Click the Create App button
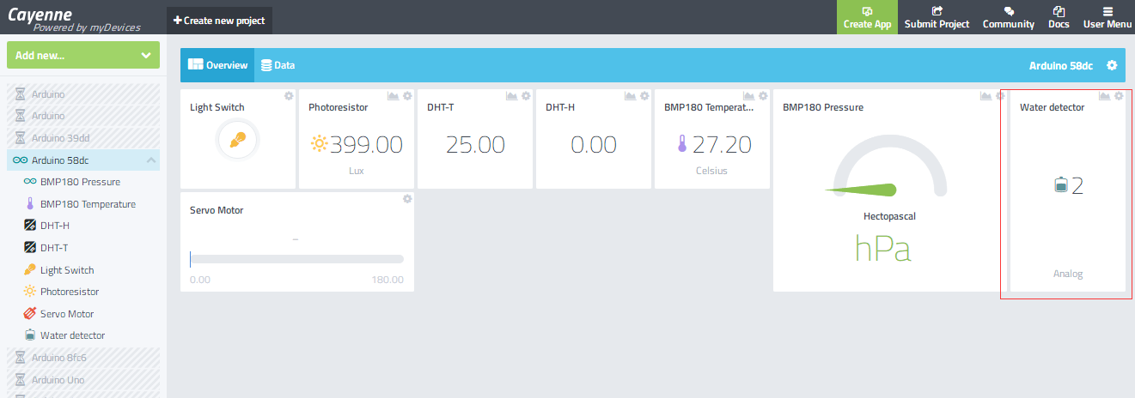 tap(867, 17)
